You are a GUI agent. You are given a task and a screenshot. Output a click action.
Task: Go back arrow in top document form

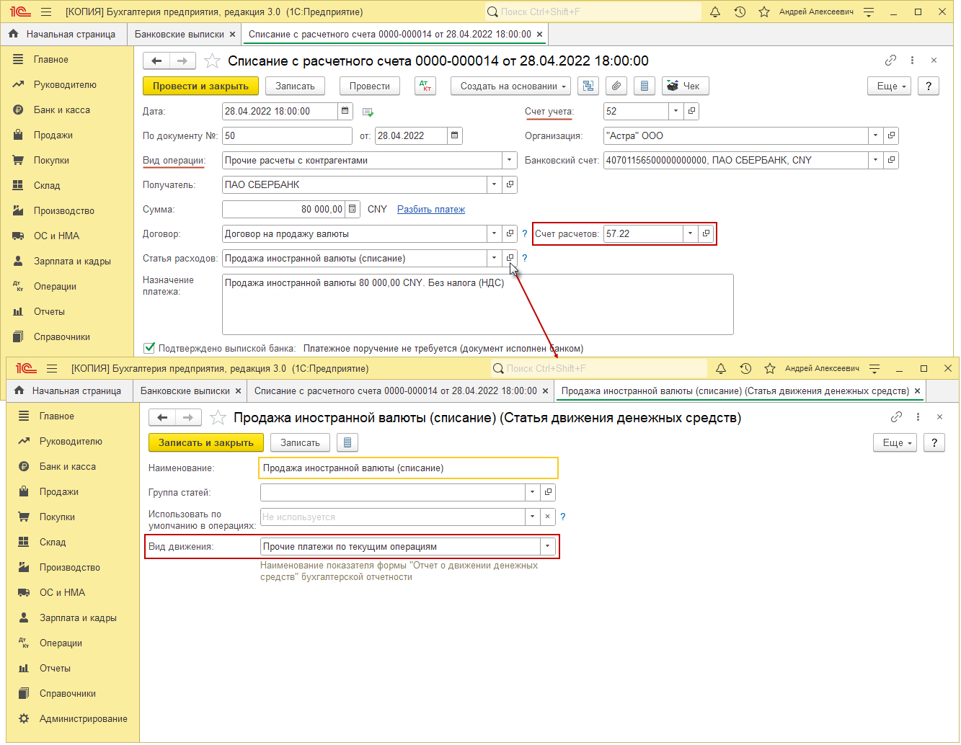[x=156, y=61]
